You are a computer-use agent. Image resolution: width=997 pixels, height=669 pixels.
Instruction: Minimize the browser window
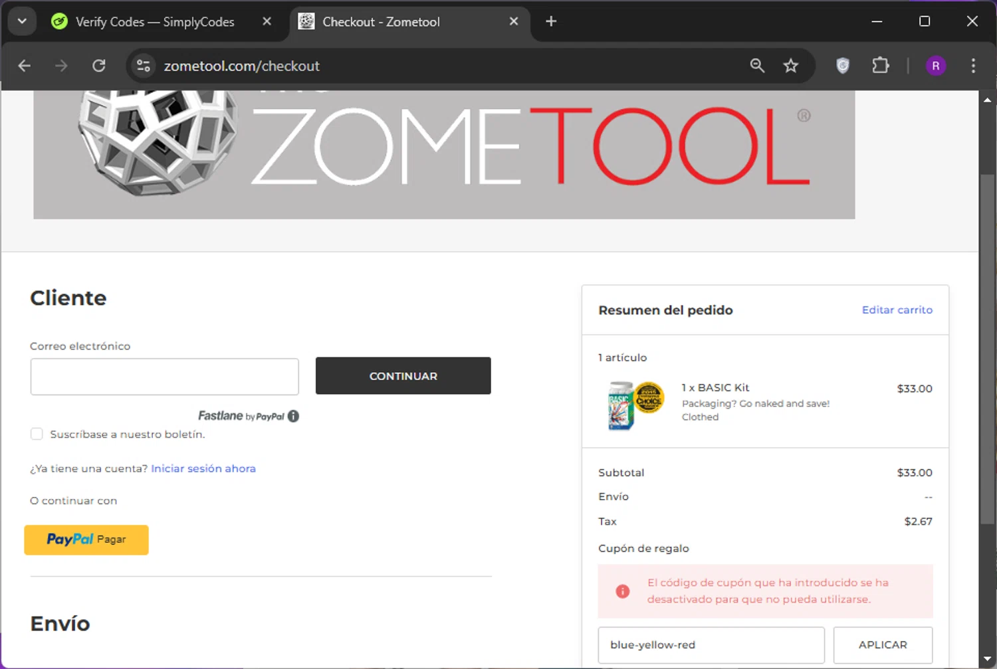(x=877, y=21)
